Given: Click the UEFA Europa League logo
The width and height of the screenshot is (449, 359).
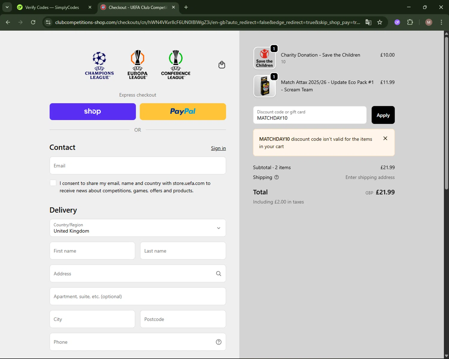Looking at the screenshot, I should pyautogui.click(x=138, y=65).
